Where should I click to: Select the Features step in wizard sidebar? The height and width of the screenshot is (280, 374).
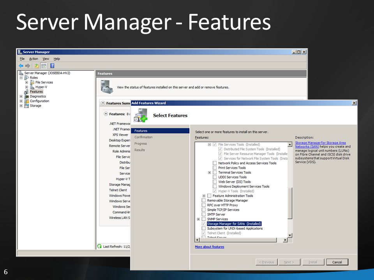click(160, 131)
